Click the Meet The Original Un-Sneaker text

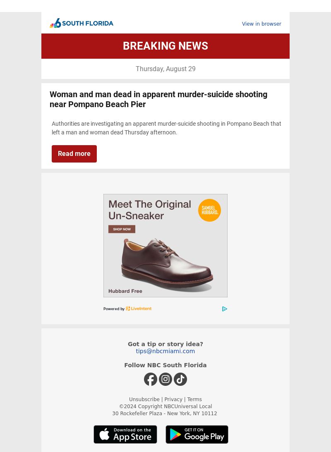point(150,210)
